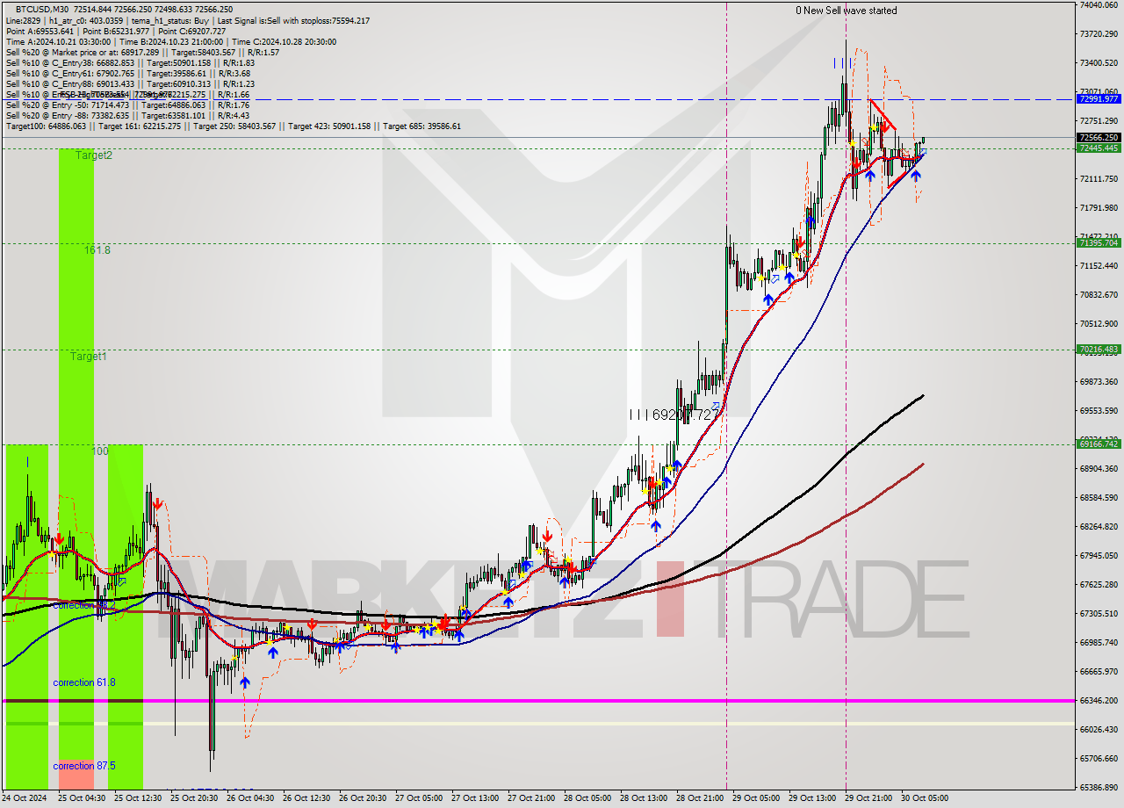Click the 'Sell %20 @ Entry -88' line
The width and height of the screenshot is (1124, 808).
(x=127, y=116)
